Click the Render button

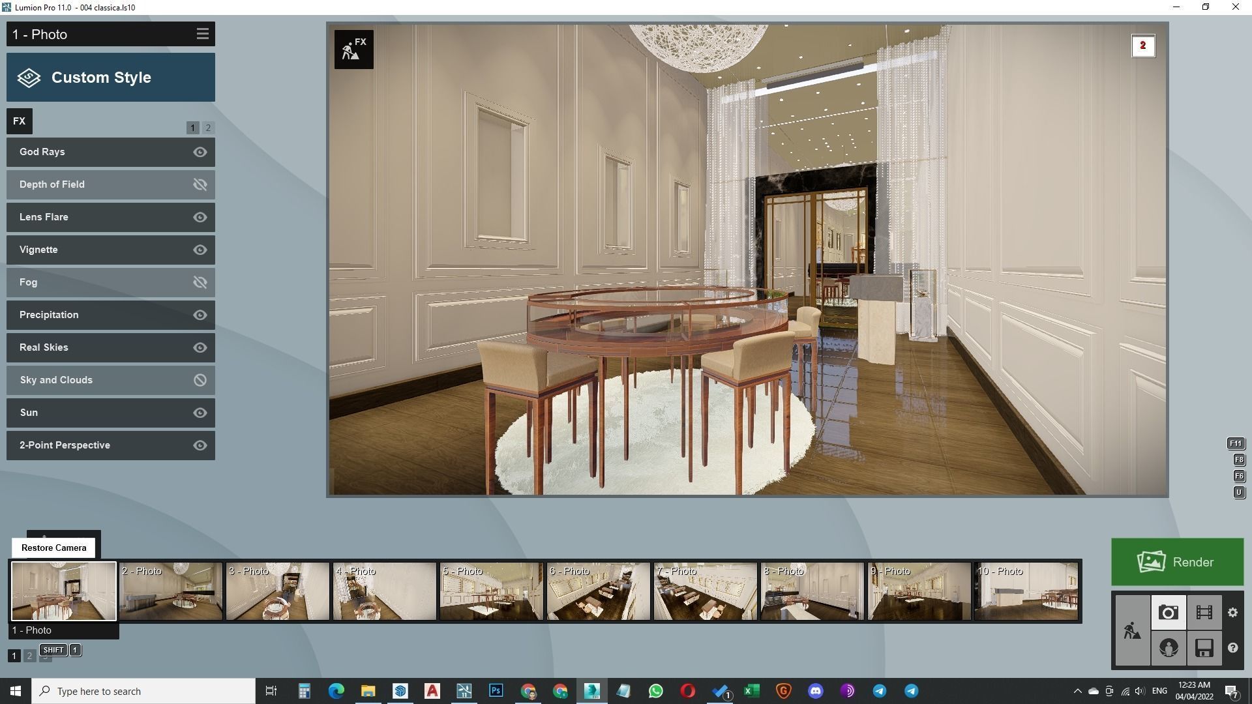pos(1177,562)
